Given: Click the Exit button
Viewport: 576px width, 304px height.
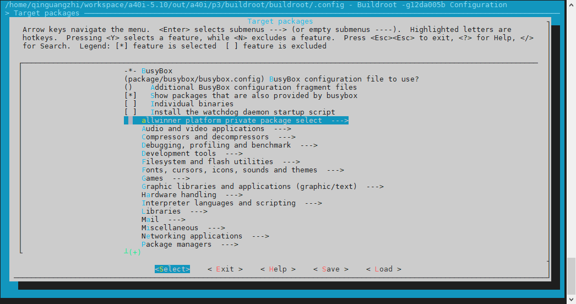Looking at the screenshot, I should tap(225, 269).
